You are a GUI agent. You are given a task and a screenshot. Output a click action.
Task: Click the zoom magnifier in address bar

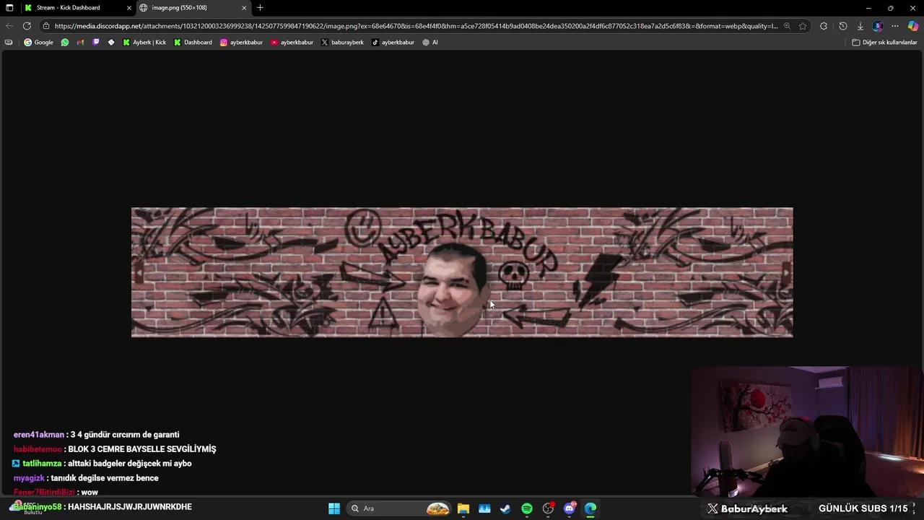(x=787, y=26)
